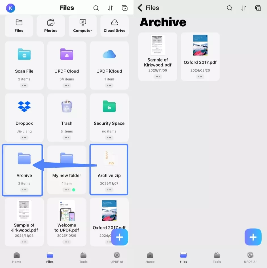Tap the multi-select checkmark icon
267x268 pixels.
(x=125, y=8)
